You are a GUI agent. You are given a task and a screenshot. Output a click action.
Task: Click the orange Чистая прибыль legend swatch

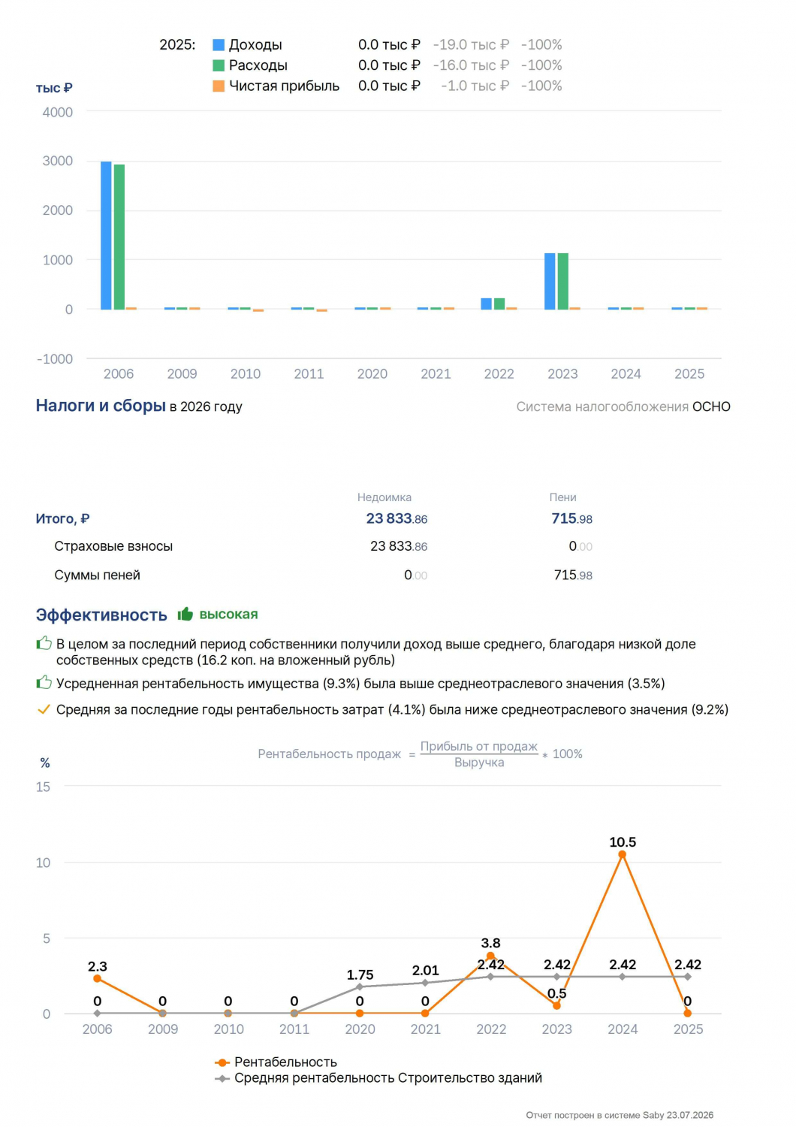tap(219, 86)
